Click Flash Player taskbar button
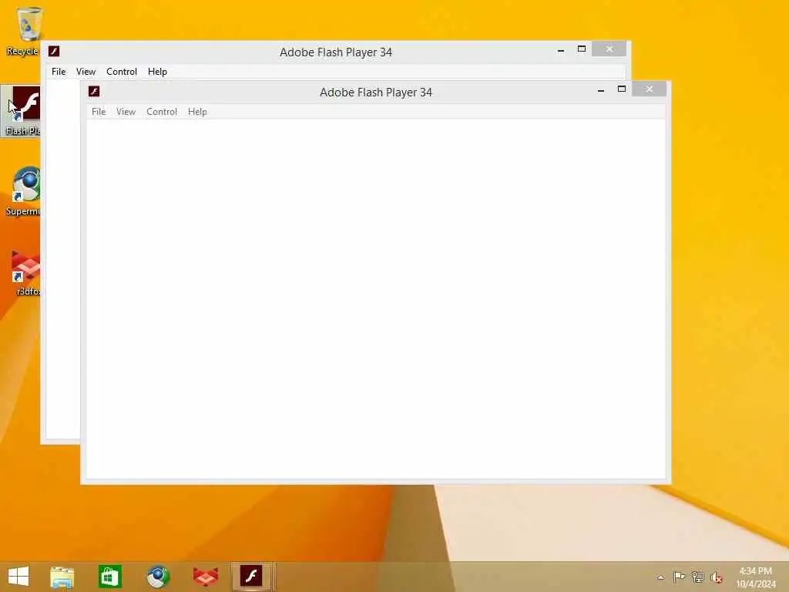 coord(253,577)
